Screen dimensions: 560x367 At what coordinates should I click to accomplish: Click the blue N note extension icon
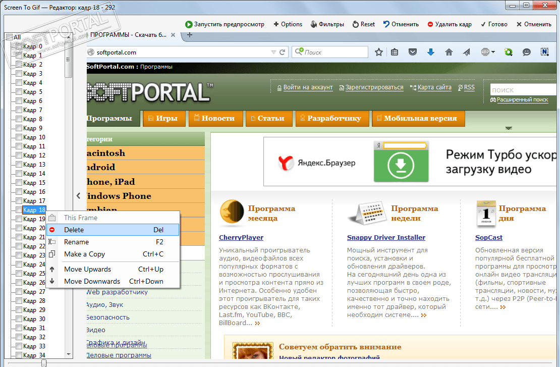tap(545, 52)
